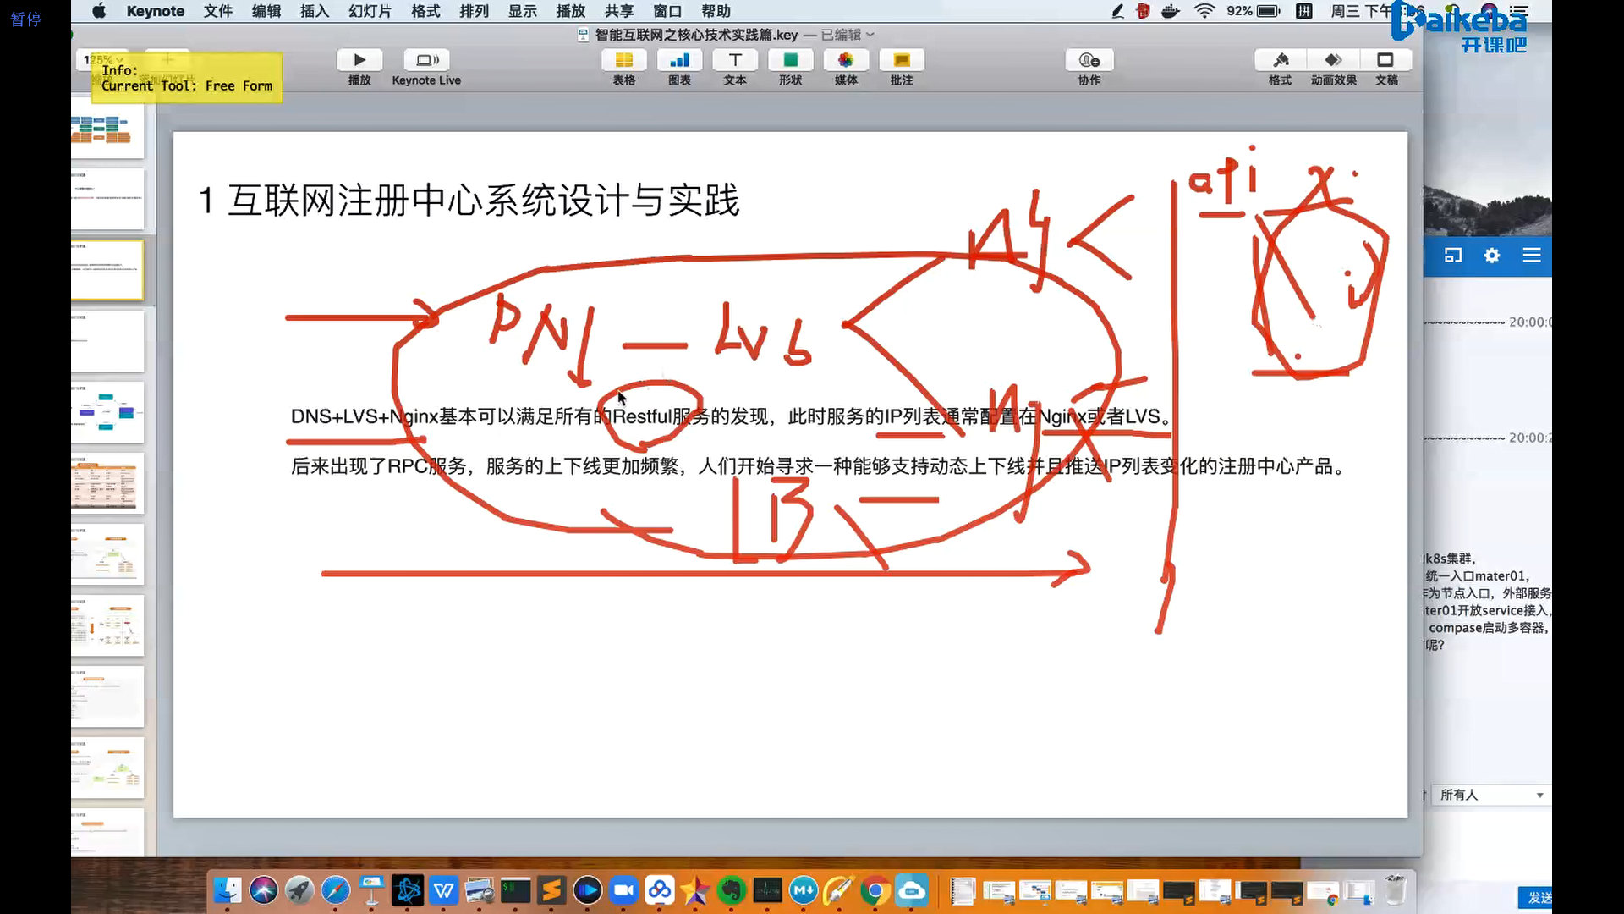The width and height of the screenshot is (1624, 914).
Task: Add a comment with 批注 icon
Action: pos(902,61)
